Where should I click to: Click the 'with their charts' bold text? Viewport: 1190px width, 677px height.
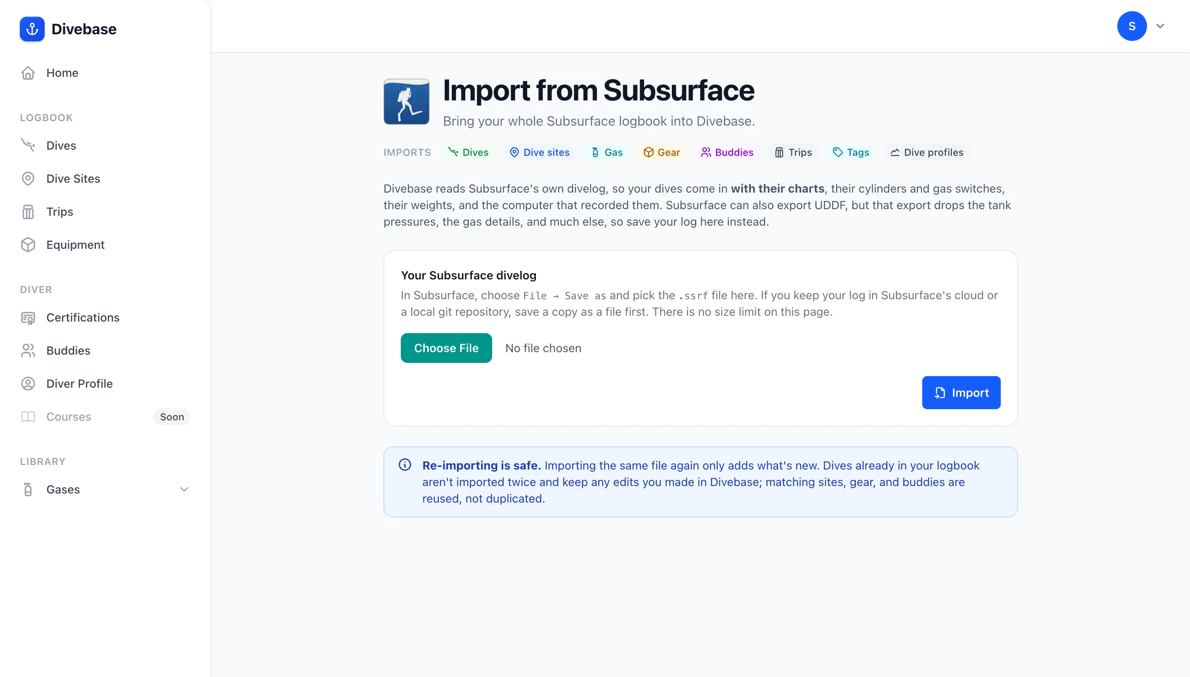coord(777,188)
